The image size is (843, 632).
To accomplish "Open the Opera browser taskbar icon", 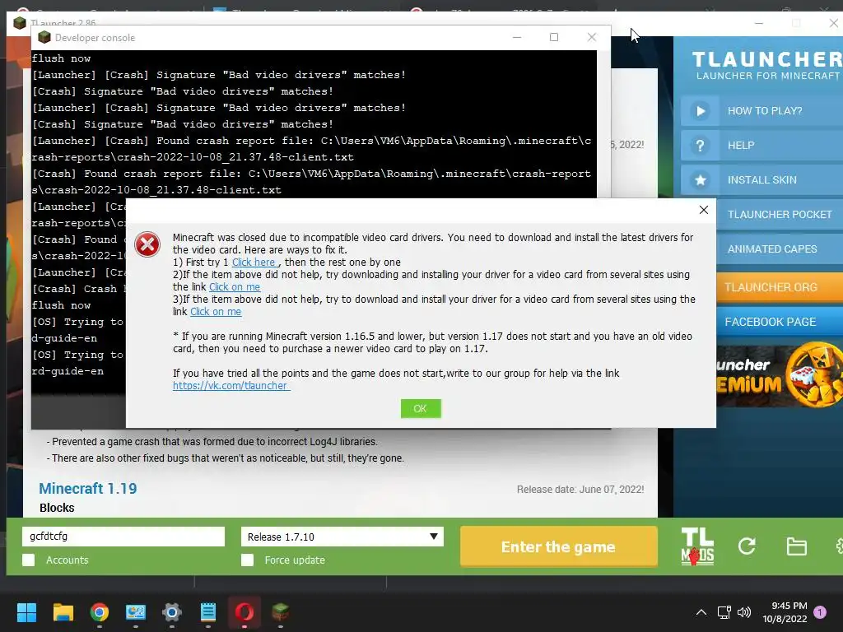I will click(244, 612).
